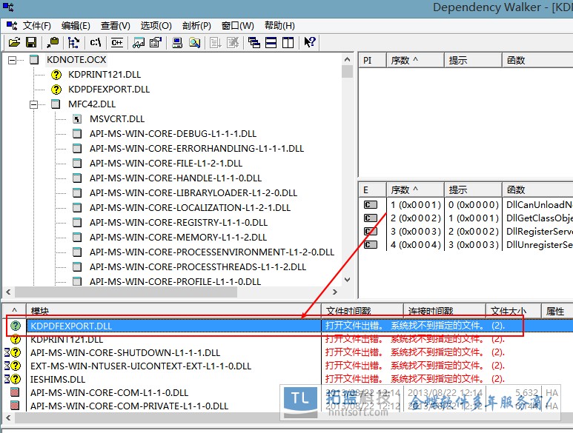Click module tree vertical scrollbar down arrow
This screenshot has width=573, height=433.
(x=347, y=280)
